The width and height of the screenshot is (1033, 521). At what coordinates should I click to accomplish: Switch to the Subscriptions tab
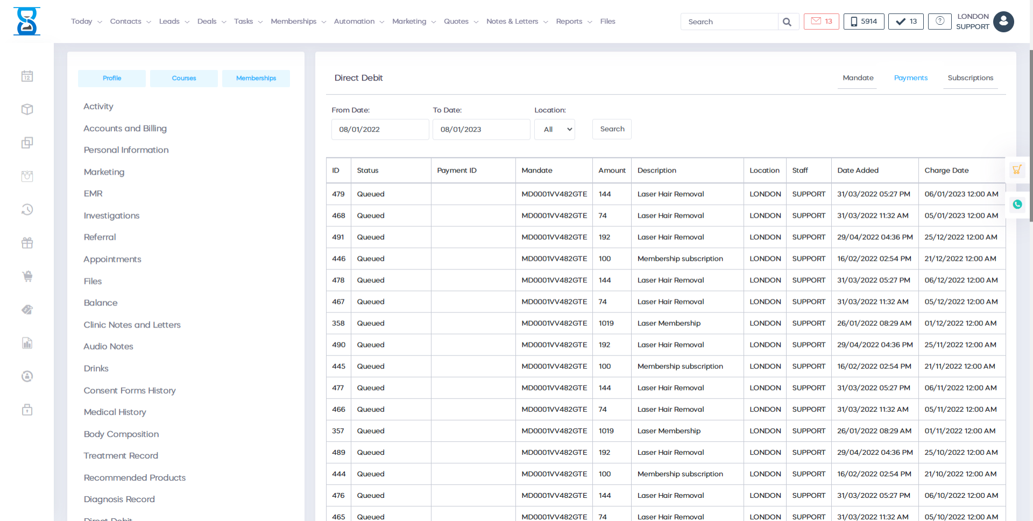970,78
